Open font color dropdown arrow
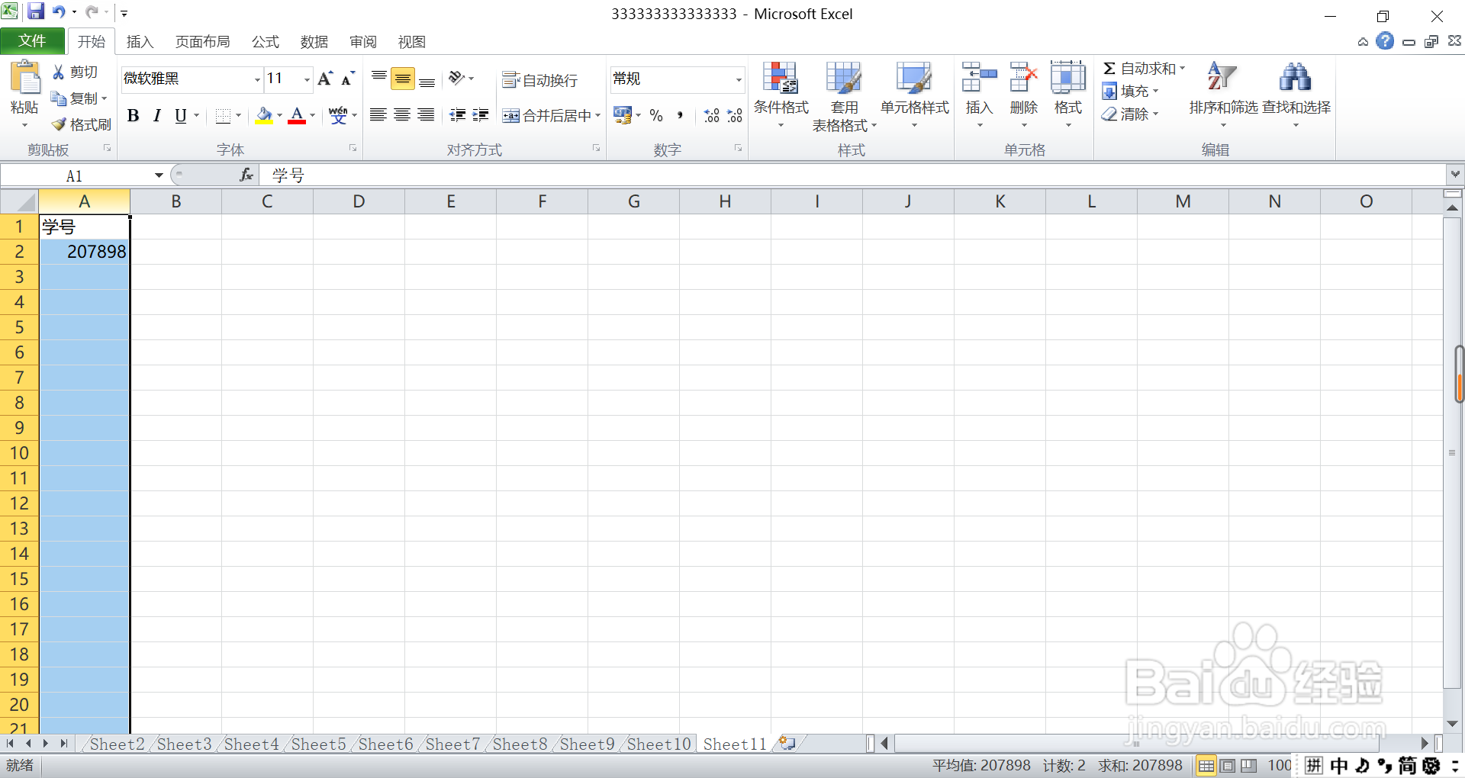The width and height of the screenshot is (1465, 778). click(313, 115)
